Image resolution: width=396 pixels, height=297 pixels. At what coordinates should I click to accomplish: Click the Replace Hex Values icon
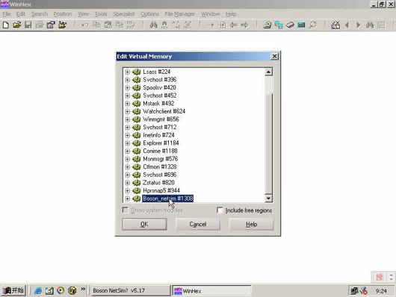point(188,25)
